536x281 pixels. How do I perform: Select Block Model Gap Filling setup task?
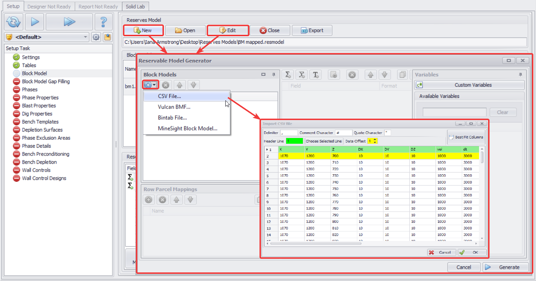point(46,81)
